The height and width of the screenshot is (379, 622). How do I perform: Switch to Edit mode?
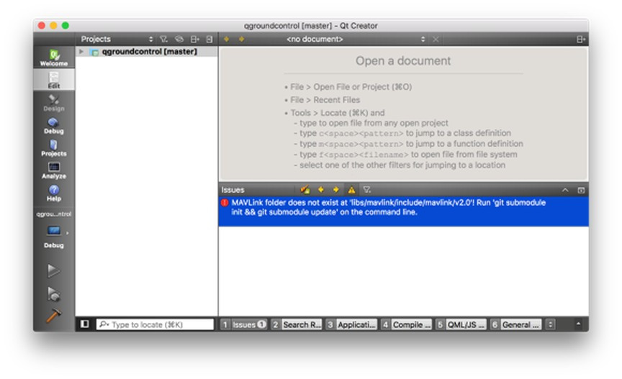pyautogui.click(x=54, y=80)
